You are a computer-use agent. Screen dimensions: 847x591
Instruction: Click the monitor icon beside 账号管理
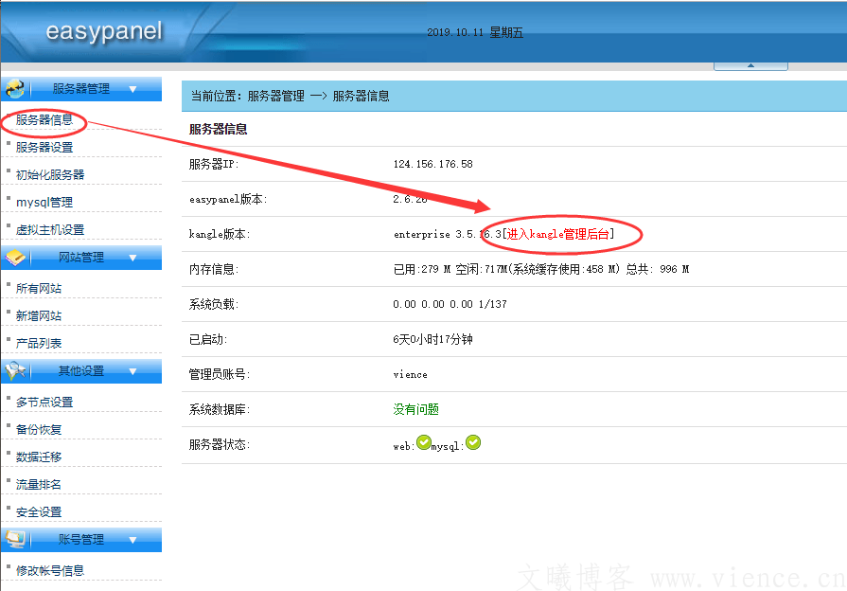13,542
